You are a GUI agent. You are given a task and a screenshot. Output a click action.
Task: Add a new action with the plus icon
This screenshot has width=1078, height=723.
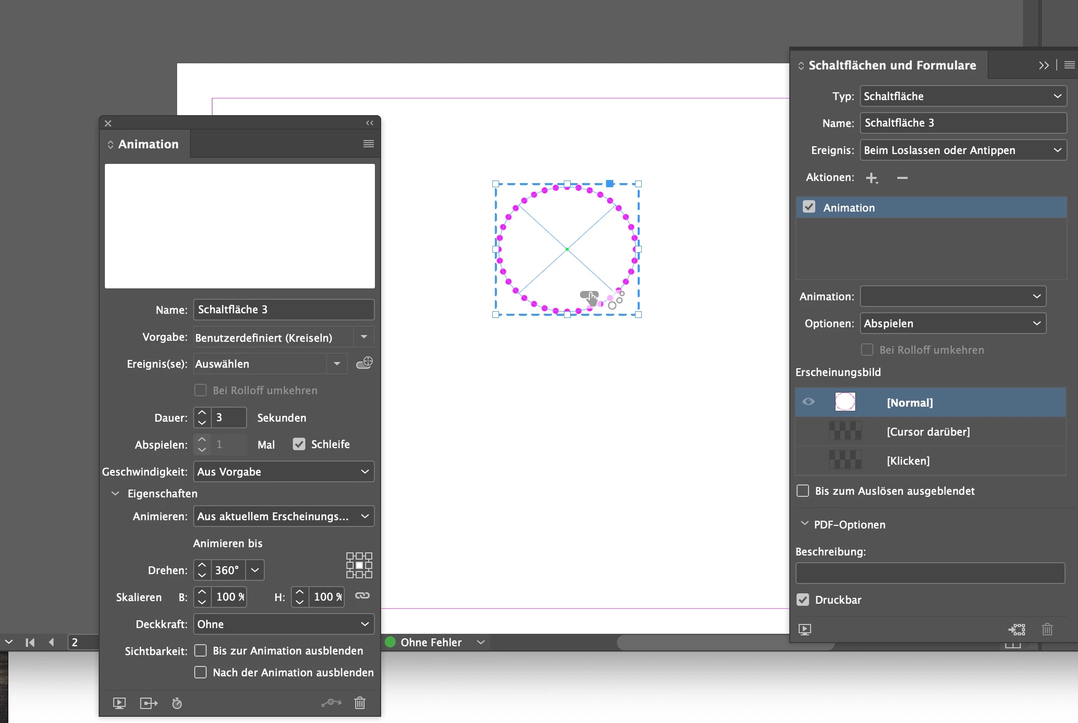tap(871, 178)
